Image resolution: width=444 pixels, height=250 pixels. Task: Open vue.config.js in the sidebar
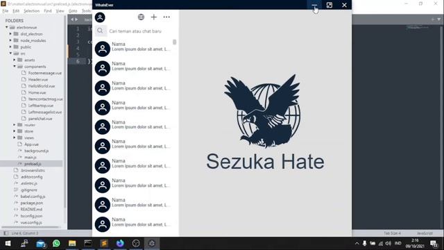[x=31, y=222]
